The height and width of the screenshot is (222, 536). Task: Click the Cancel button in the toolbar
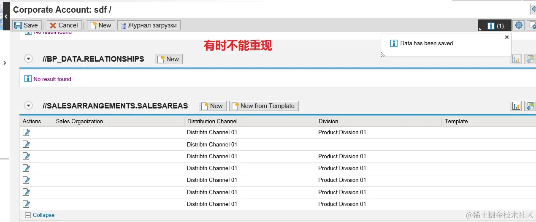[x=64, y=25]
